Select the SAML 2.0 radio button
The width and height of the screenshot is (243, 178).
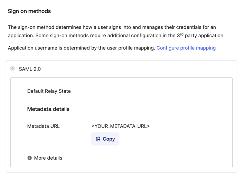(x=12, y=68)
